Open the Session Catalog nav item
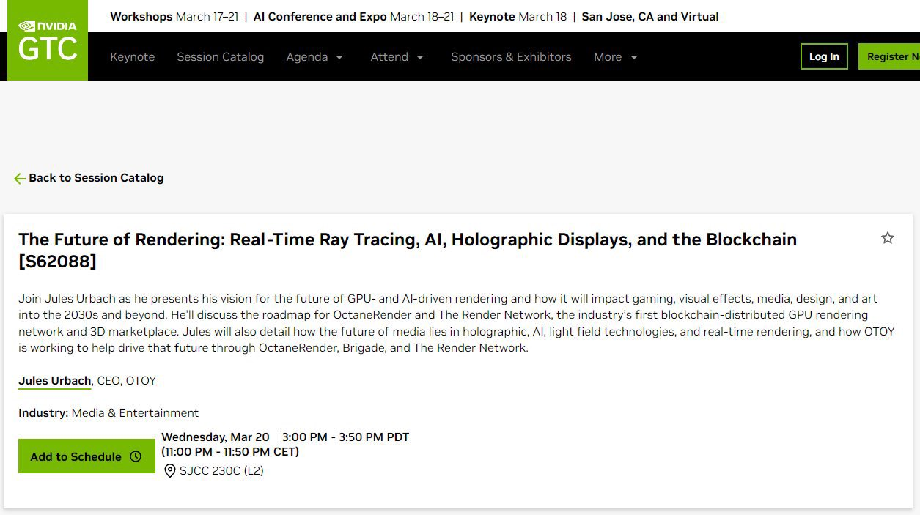This screenshot has height=515, width=920. tap(220, 56)
